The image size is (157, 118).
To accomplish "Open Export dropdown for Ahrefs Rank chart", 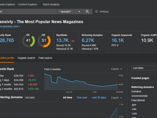I will click(x=116, y=69).
